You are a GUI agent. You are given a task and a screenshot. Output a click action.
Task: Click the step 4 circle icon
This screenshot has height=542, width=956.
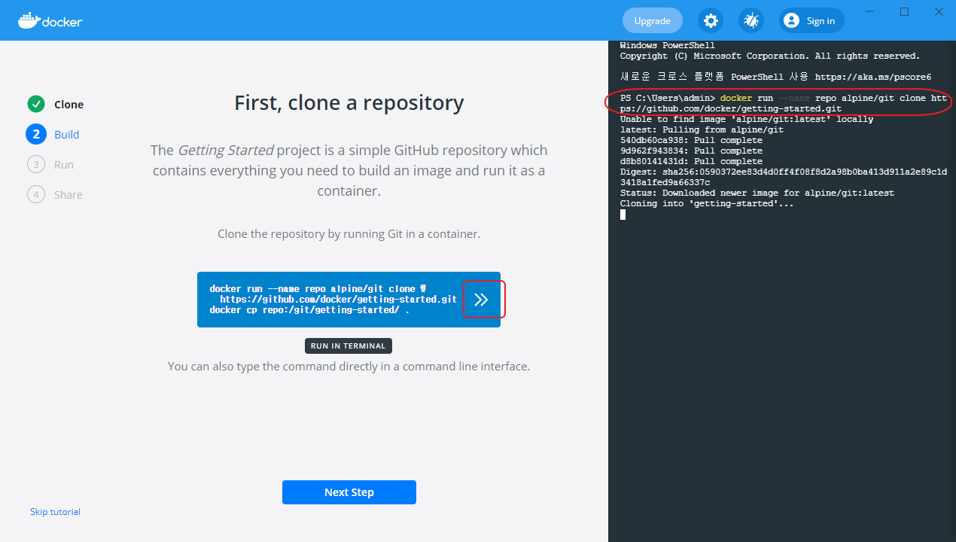tap(35, 195)
